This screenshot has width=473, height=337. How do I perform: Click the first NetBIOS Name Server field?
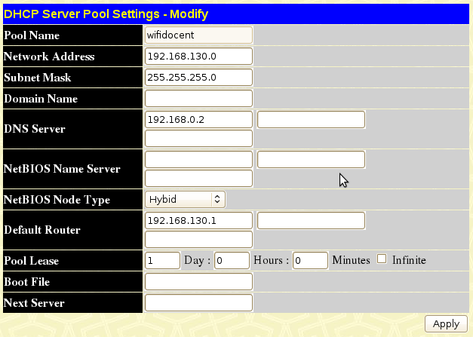(x=198, y=159)
